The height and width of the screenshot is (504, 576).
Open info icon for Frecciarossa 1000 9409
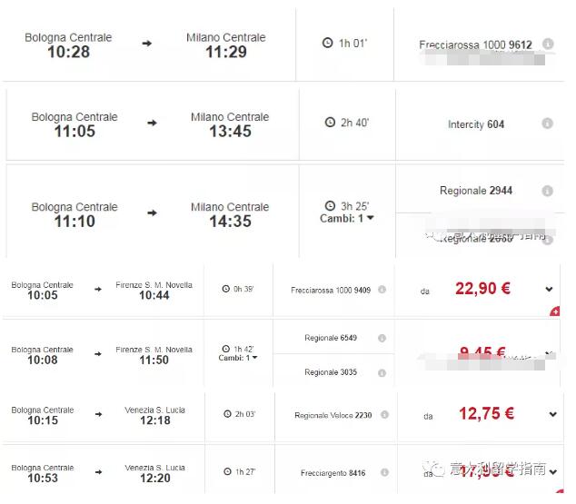[x=382, y=290]
